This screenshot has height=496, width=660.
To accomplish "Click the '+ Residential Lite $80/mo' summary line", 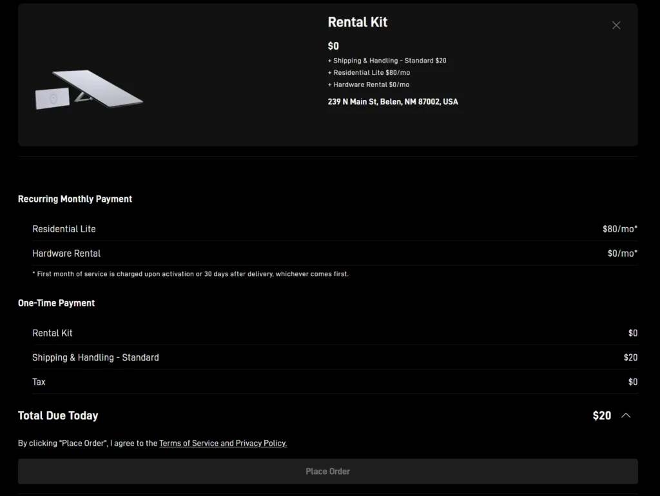I will tap(369, 73).
